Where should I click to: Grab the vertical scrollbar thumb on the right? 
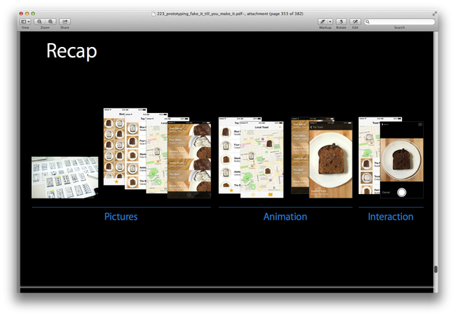point(435,269)
